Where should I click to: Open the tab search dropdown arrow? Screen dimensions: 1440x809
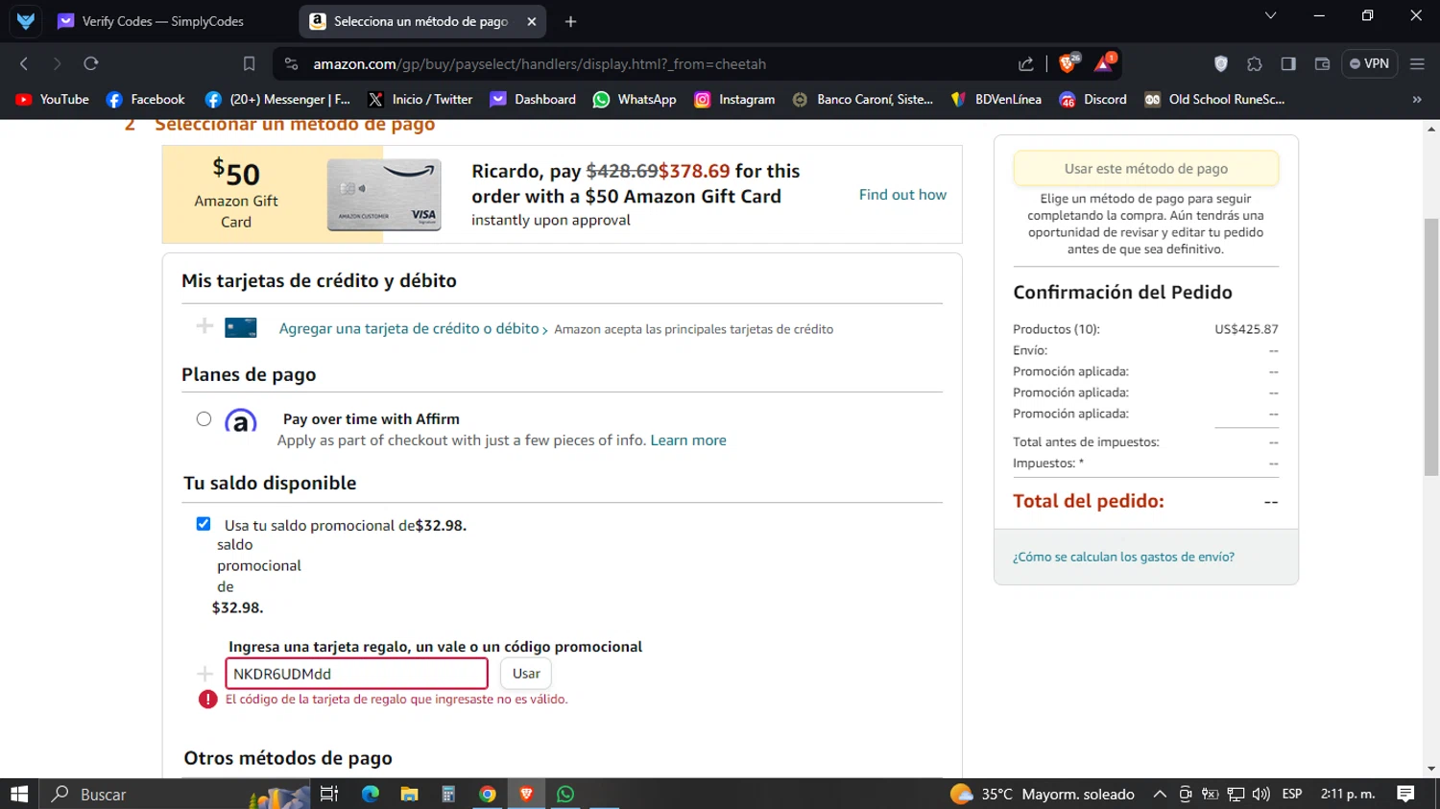click(x=1270, y=15)
